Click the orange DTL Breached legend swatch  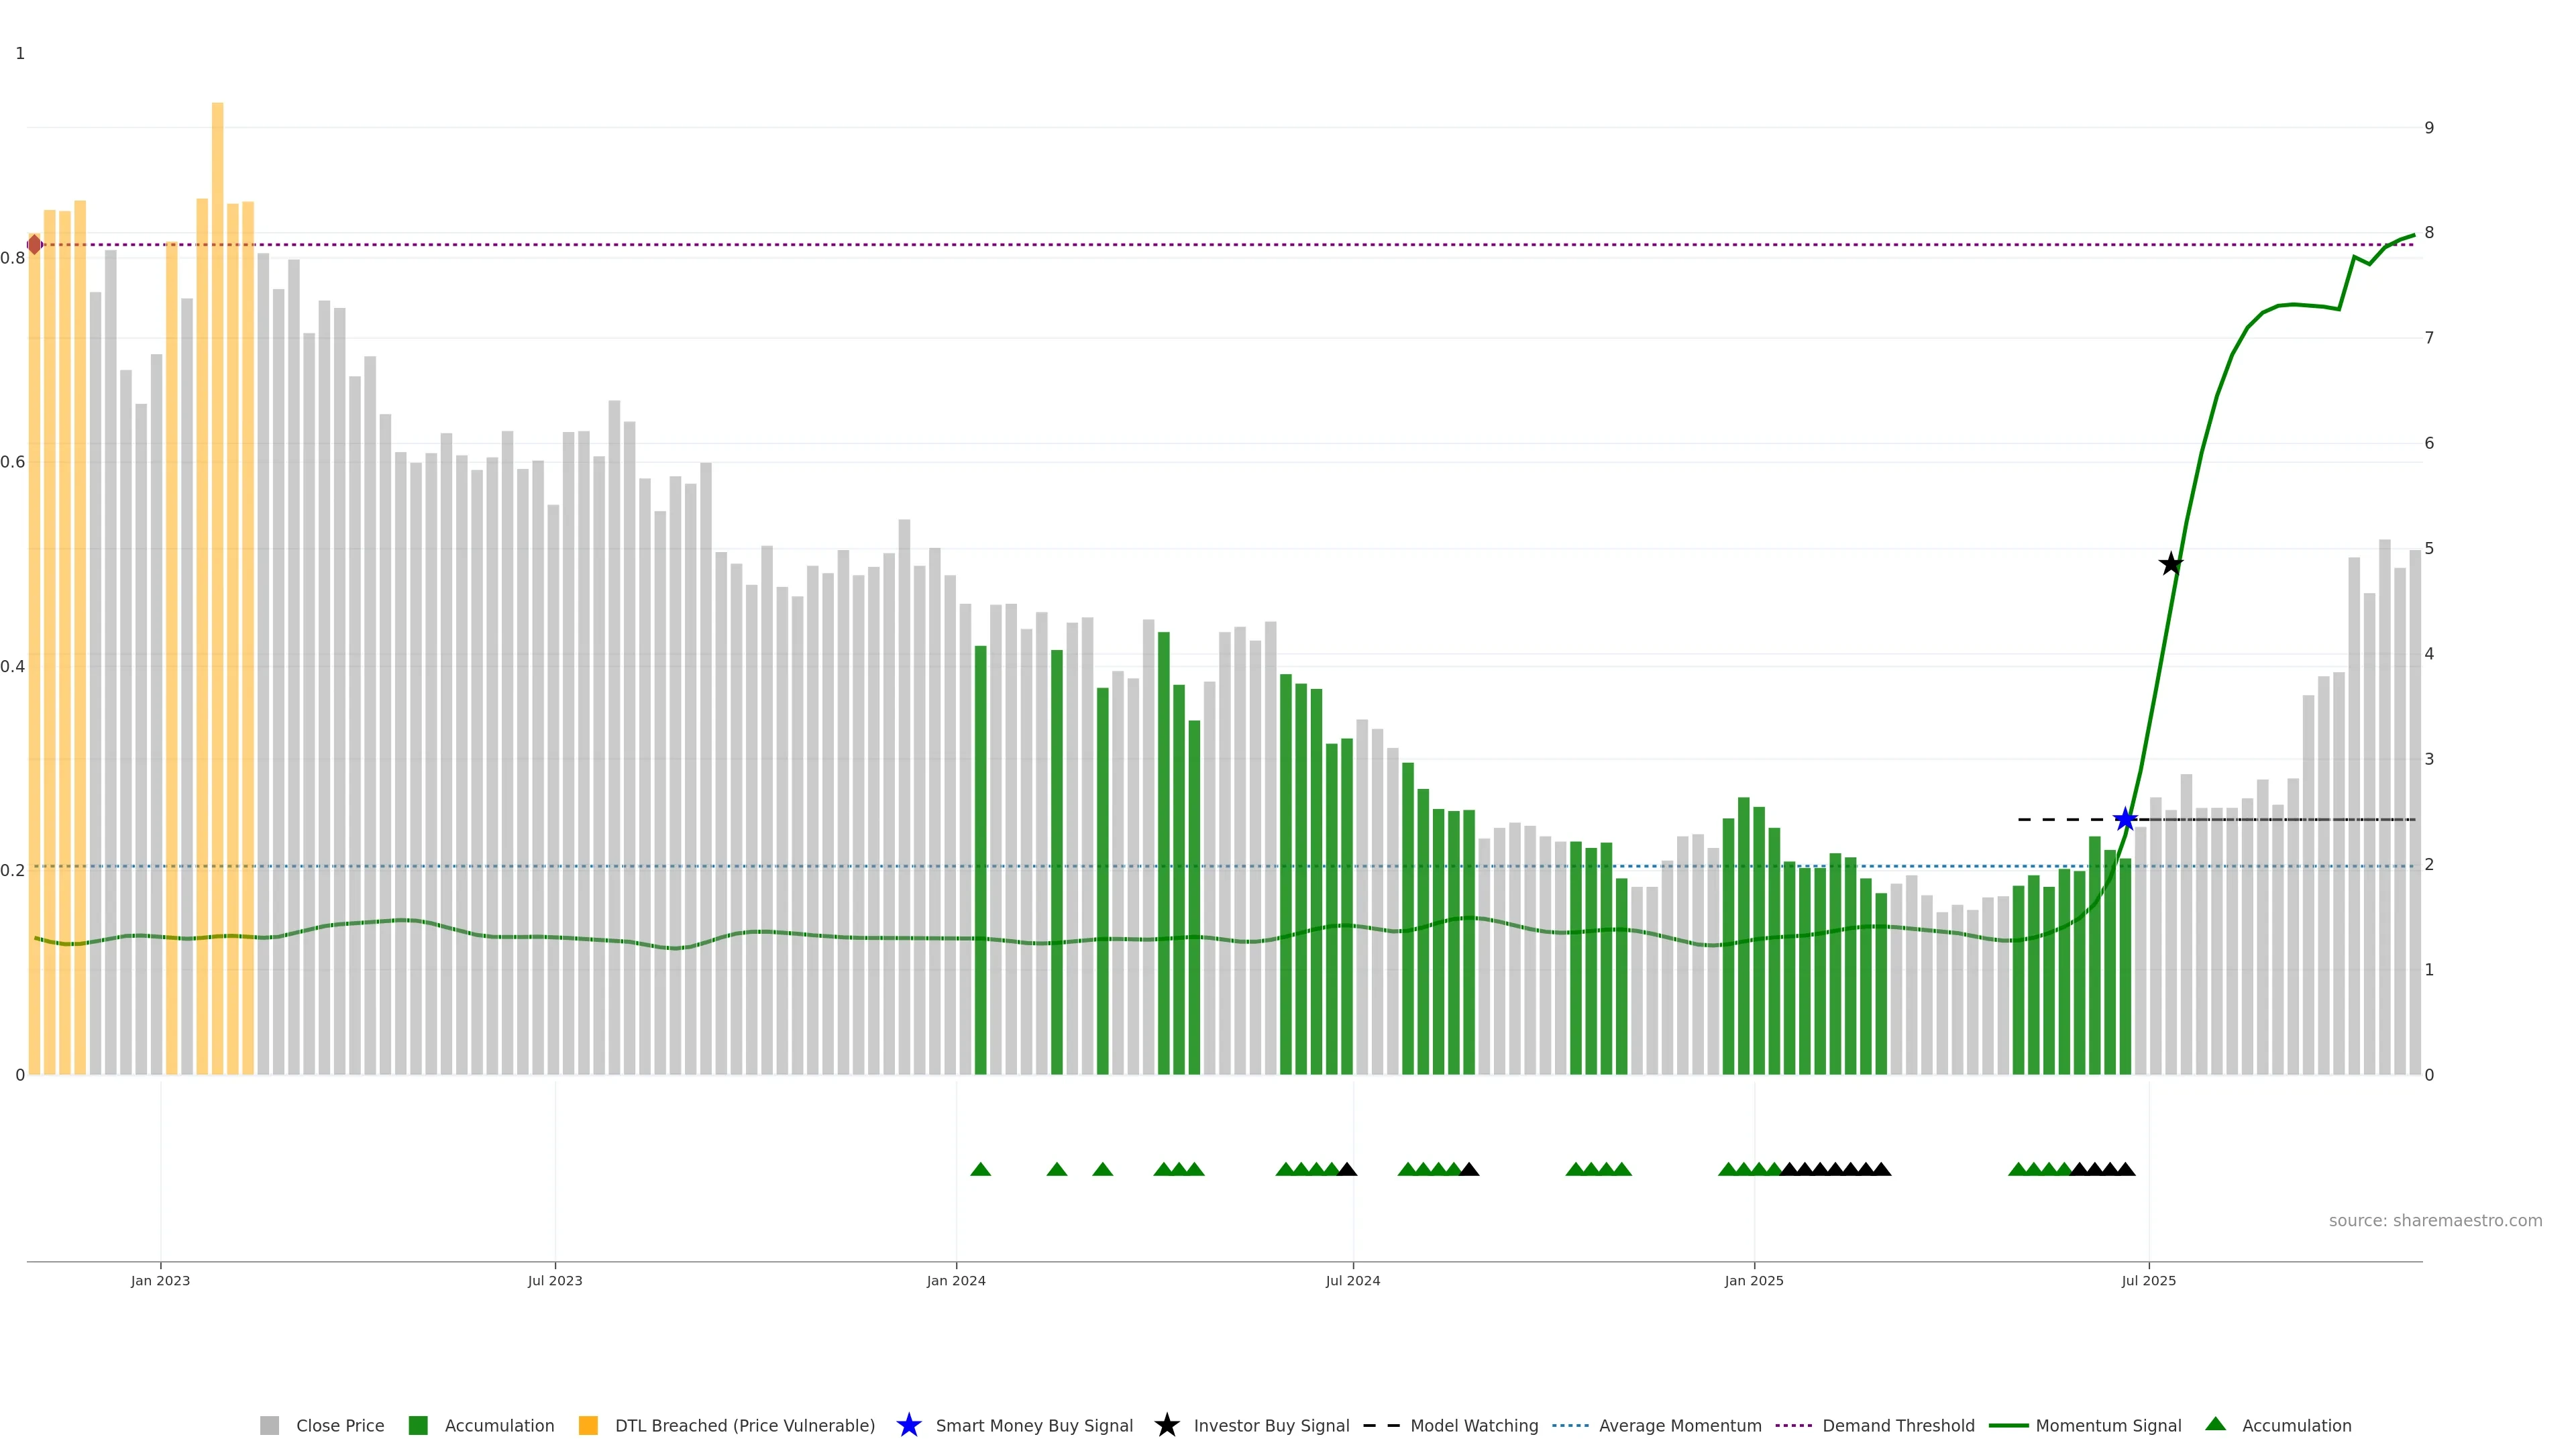(588, 1425)
